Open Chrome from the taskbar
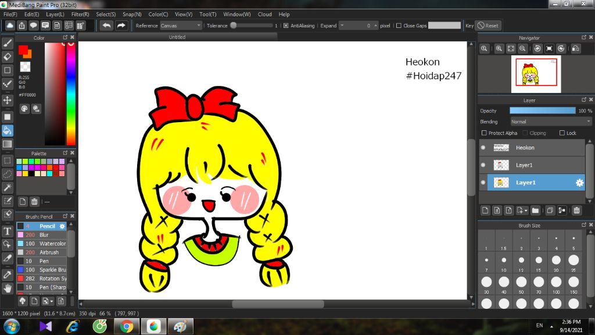This screenshot has height=335, width=595. (126, 326)
